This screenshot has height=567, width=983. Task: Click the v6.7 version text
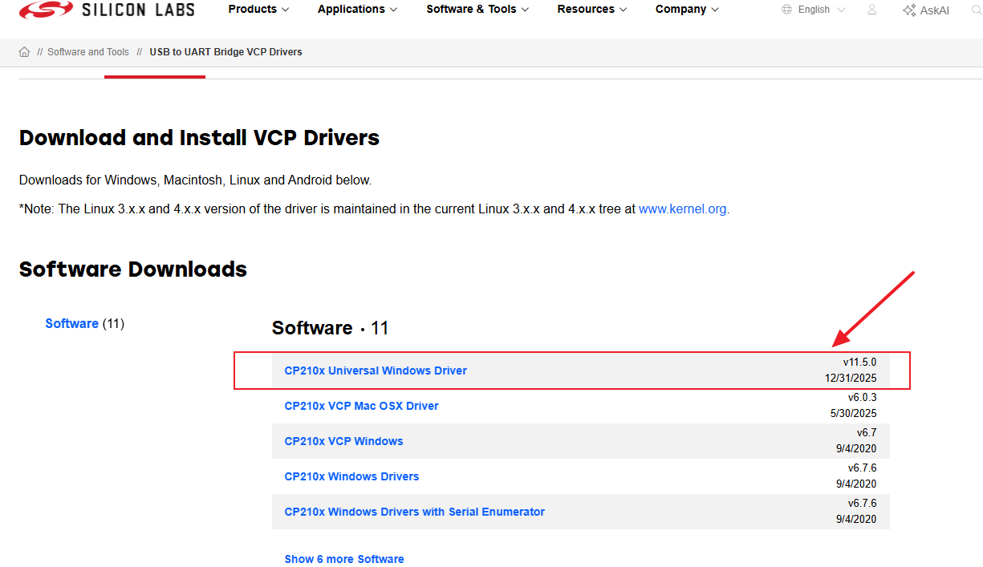pyautogui.click(x=867, y=433)
